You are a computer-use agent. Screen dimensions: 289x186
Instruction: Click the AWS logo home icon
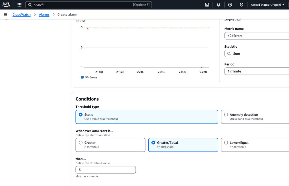point(6,5)
